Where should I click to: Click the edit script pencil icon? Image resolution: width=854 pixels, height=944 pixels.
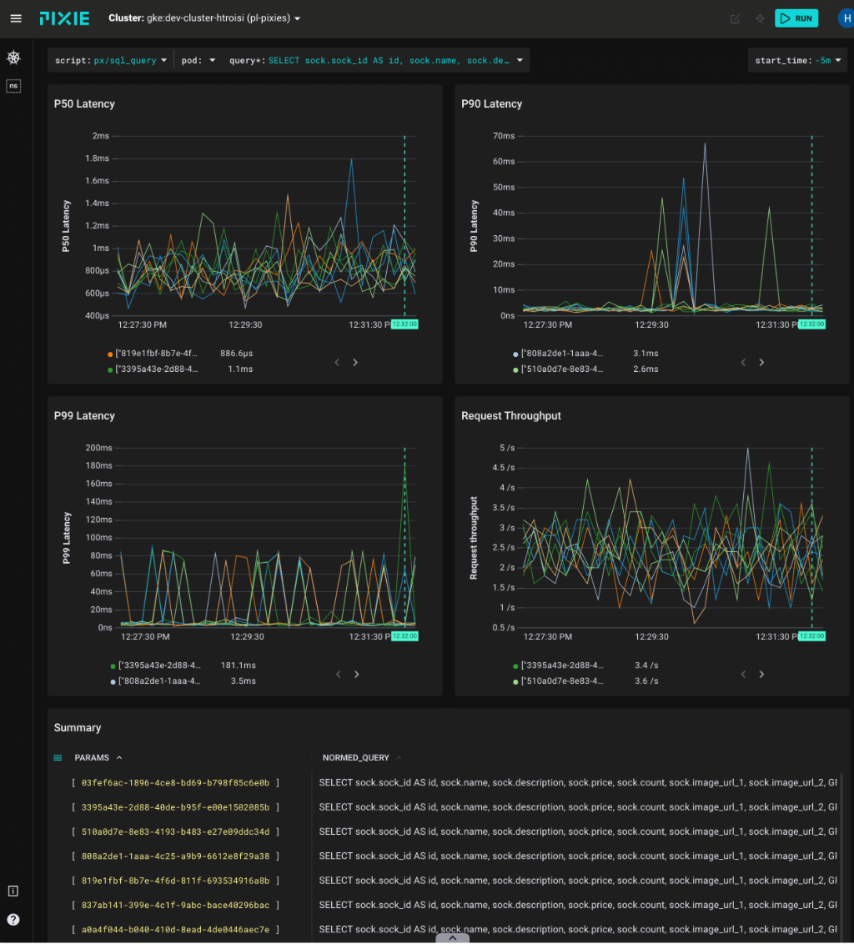(x=735, y=18)
